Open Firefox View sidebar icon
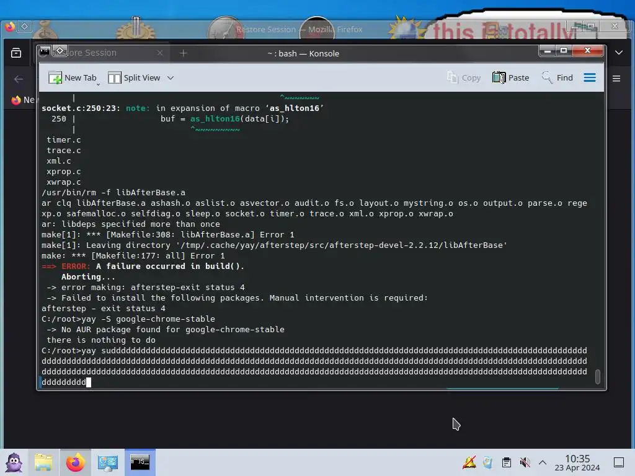 (x=16, y=53)
